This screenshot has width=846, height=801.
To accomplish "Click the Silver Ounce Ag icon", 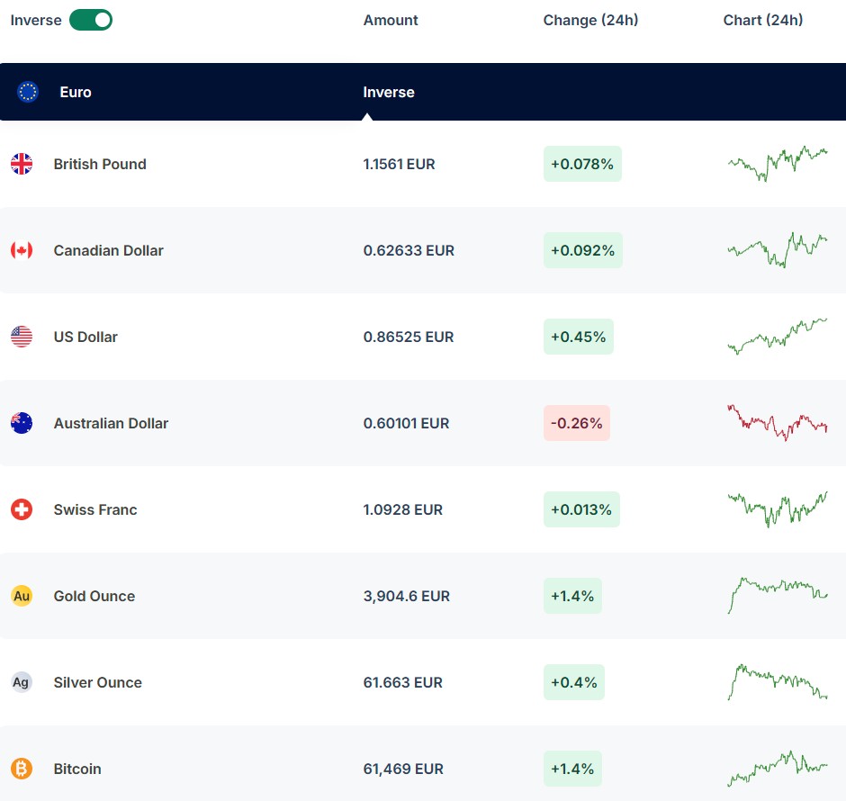I will 22,682.
